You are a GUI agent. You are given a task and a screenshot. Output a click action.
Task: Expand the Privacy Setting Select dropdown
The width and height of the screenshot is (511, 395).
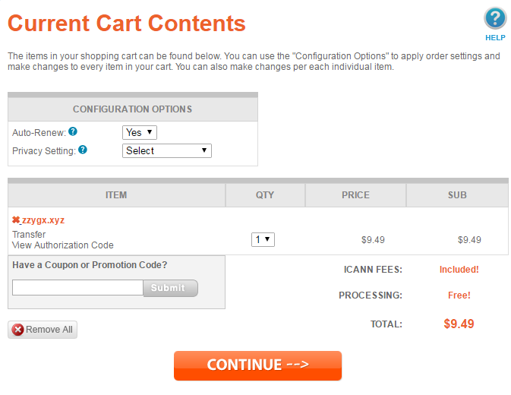click(x=167, y=151)
